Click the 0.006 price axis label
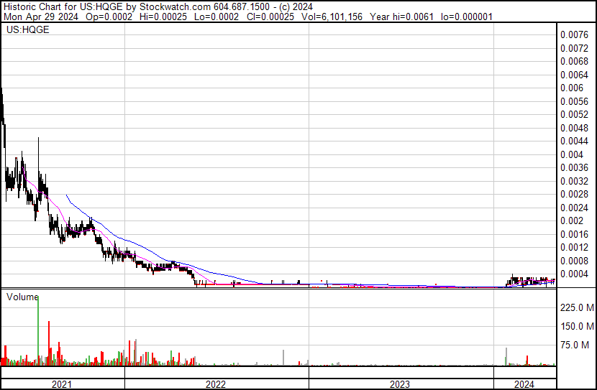Viewport: 597px width, 390px height. (x=572, y=88)
